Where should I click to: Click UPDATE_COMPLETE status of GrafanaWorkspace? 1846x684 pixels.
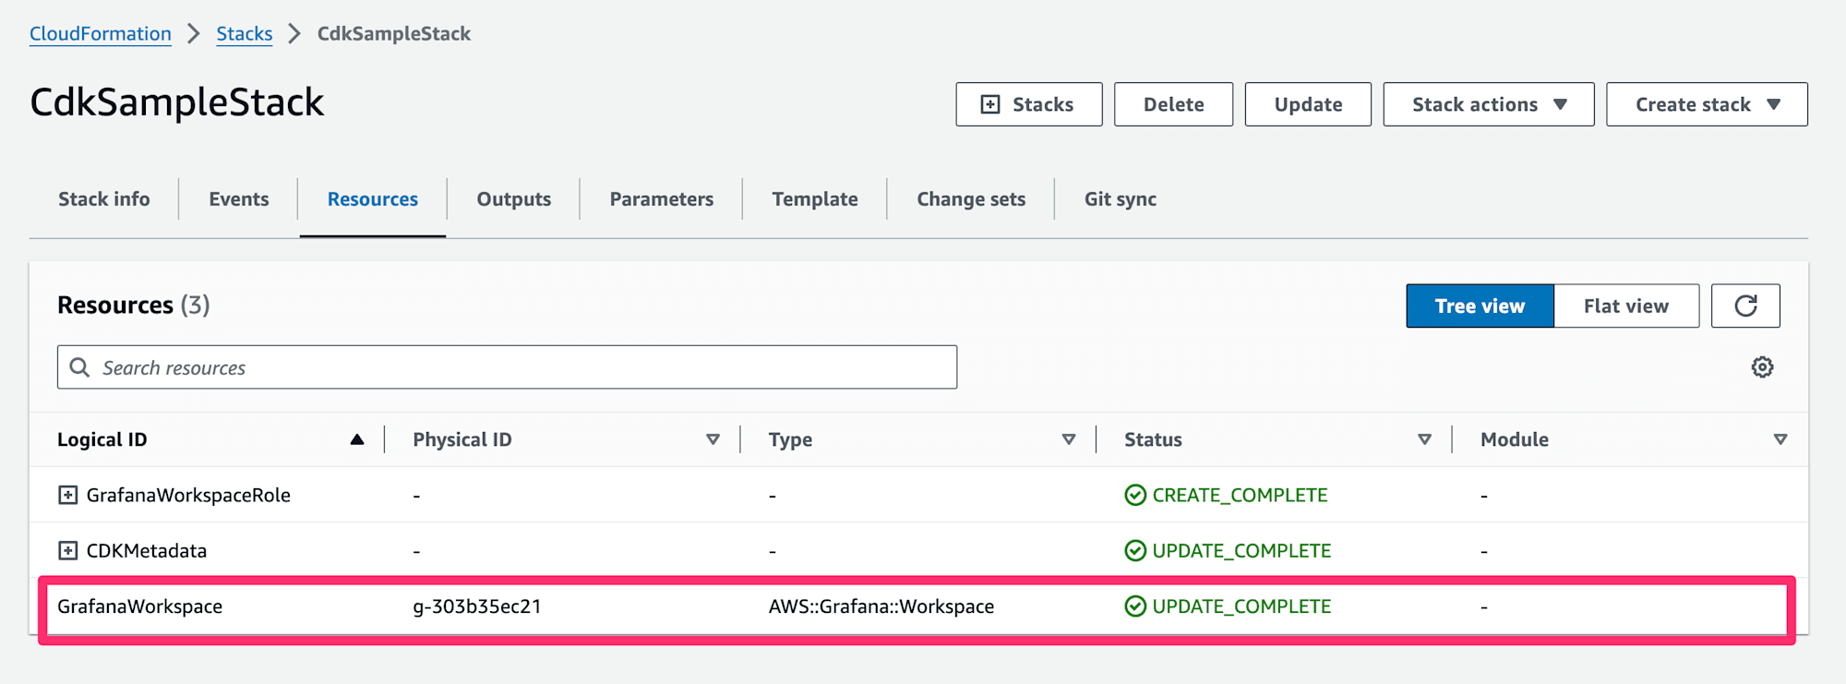(1241, 606)
